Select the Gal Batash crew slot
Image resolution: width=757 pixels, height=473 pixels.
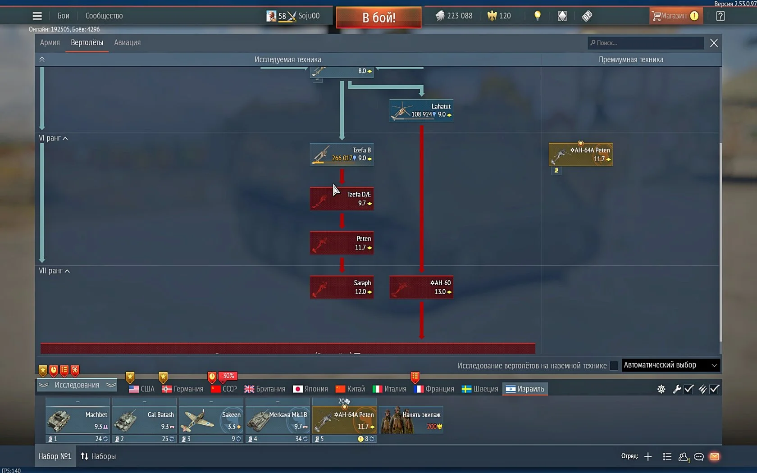[144, 420]
